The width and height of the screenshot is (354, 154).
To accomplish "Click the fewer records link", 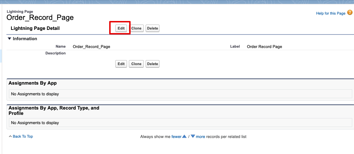I will click(x=176, y=137).
